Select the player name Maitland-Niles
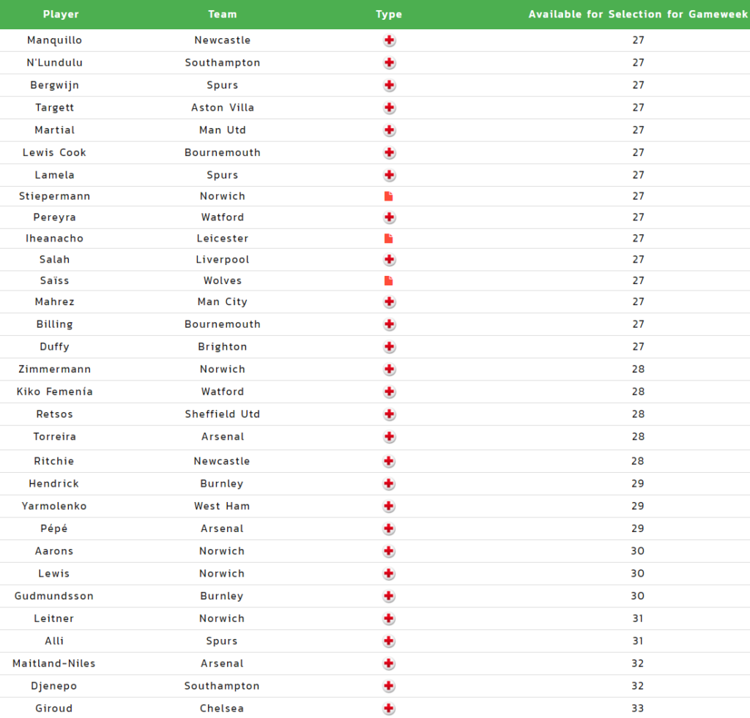The image size is (750, 718). coord(54,664)
